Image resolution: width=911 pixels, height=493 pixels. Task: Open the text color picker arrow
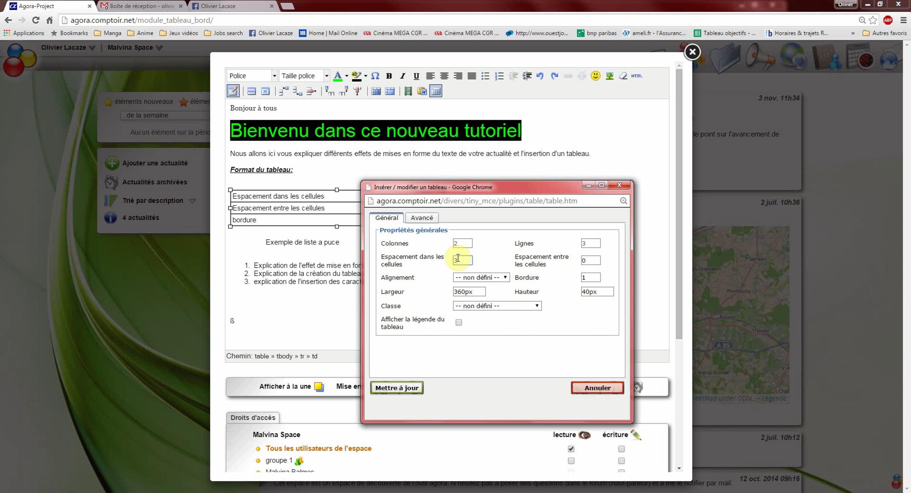click(x=347, y=76)
